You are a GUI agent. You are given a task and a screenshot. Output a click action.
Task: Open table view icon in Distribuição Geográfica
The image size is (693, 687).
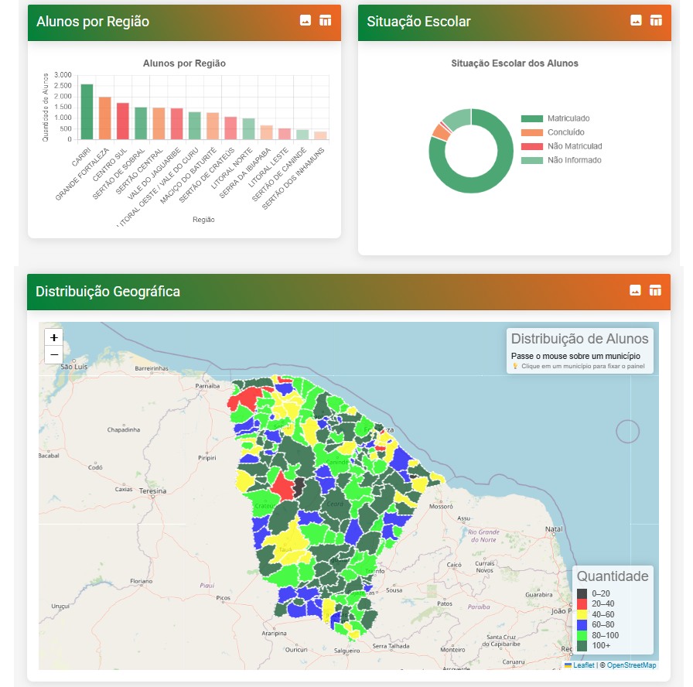click(x=655, y=291)
